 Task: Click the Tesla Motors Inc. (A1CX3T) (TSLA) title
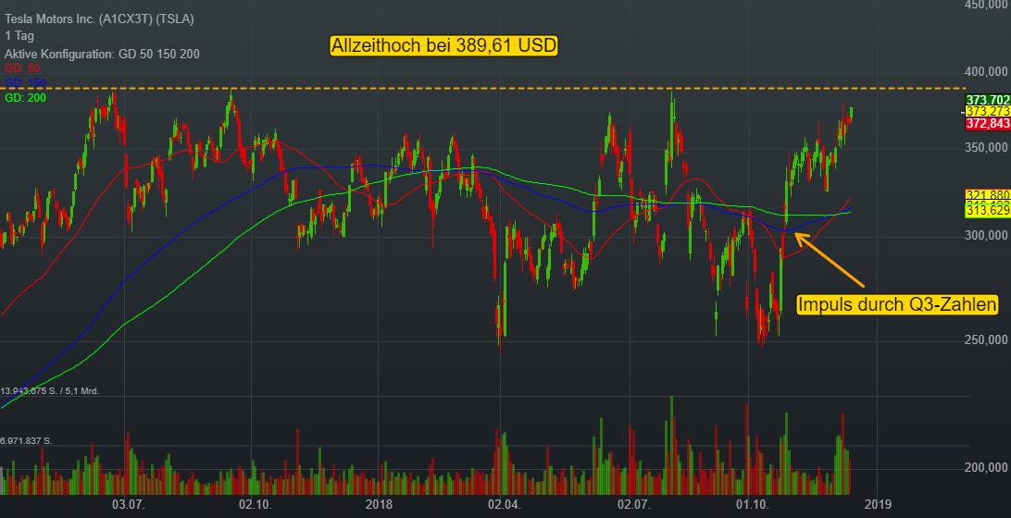tap(99, 19)
